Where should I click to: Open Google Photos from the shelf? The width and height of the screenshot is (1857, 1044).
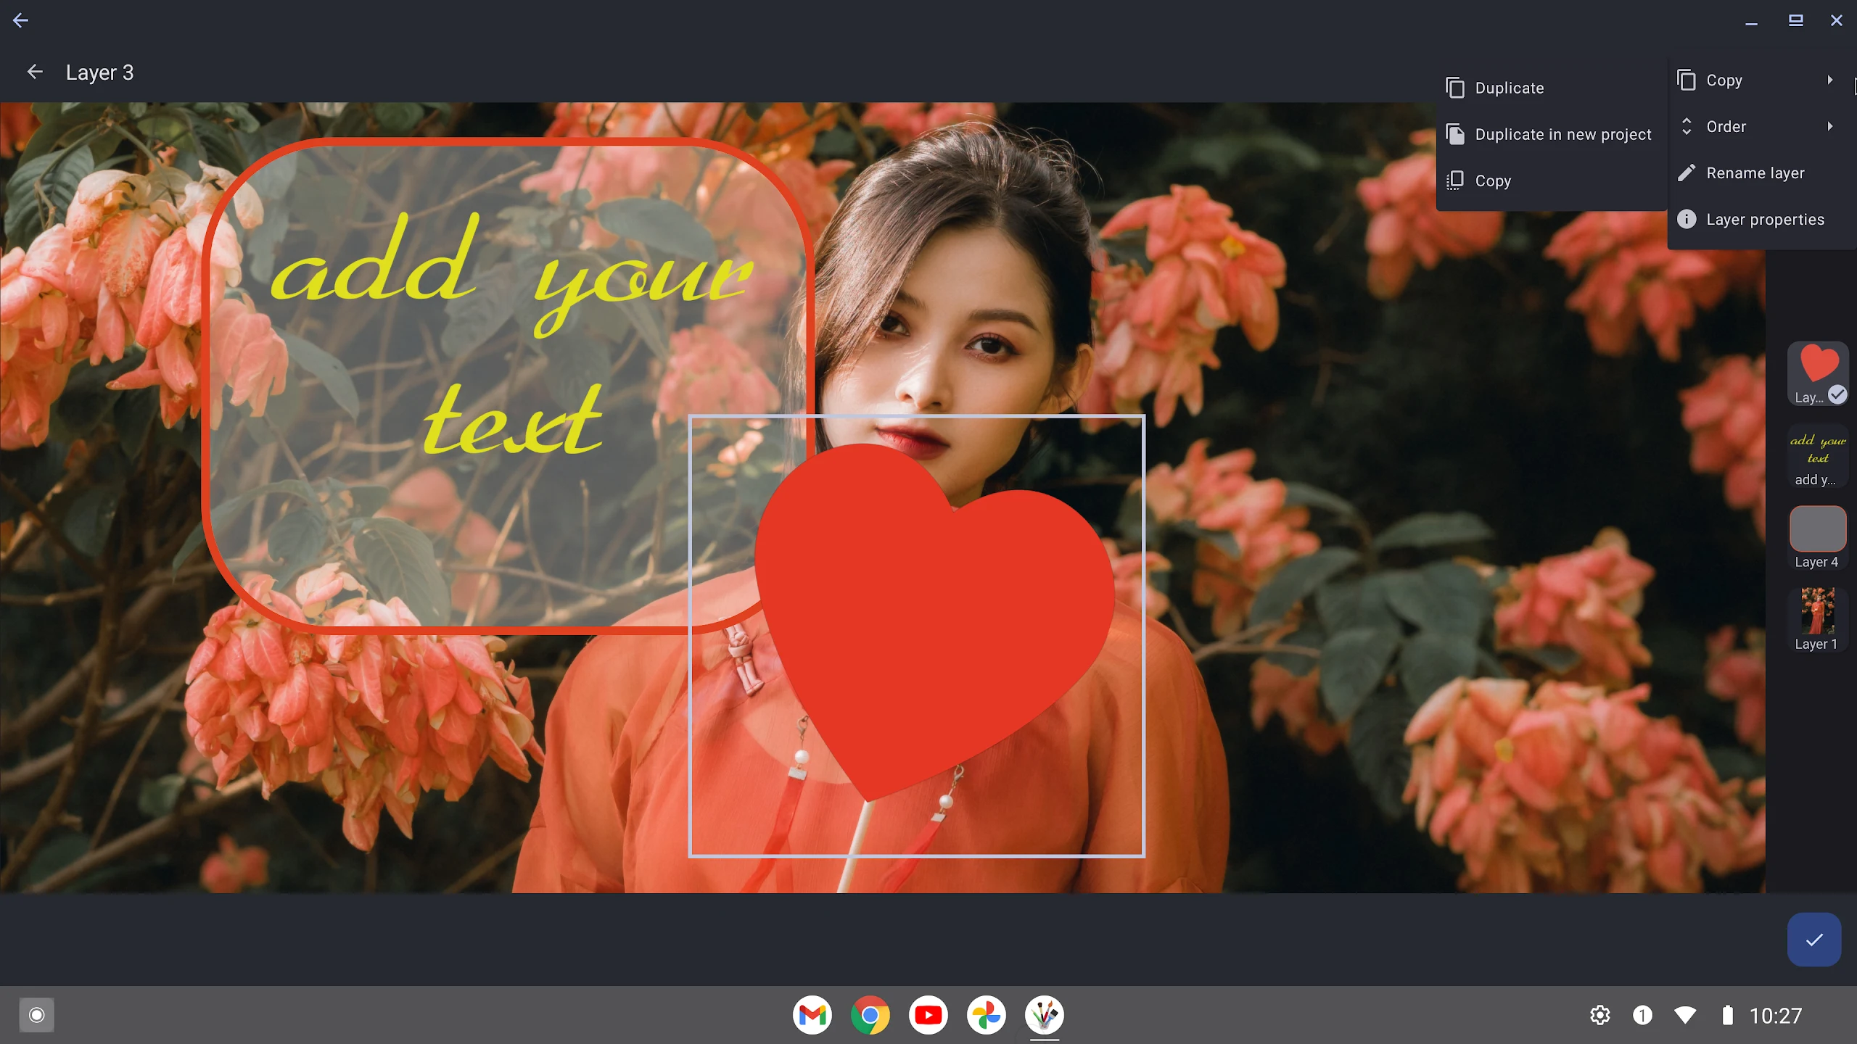986,1015
